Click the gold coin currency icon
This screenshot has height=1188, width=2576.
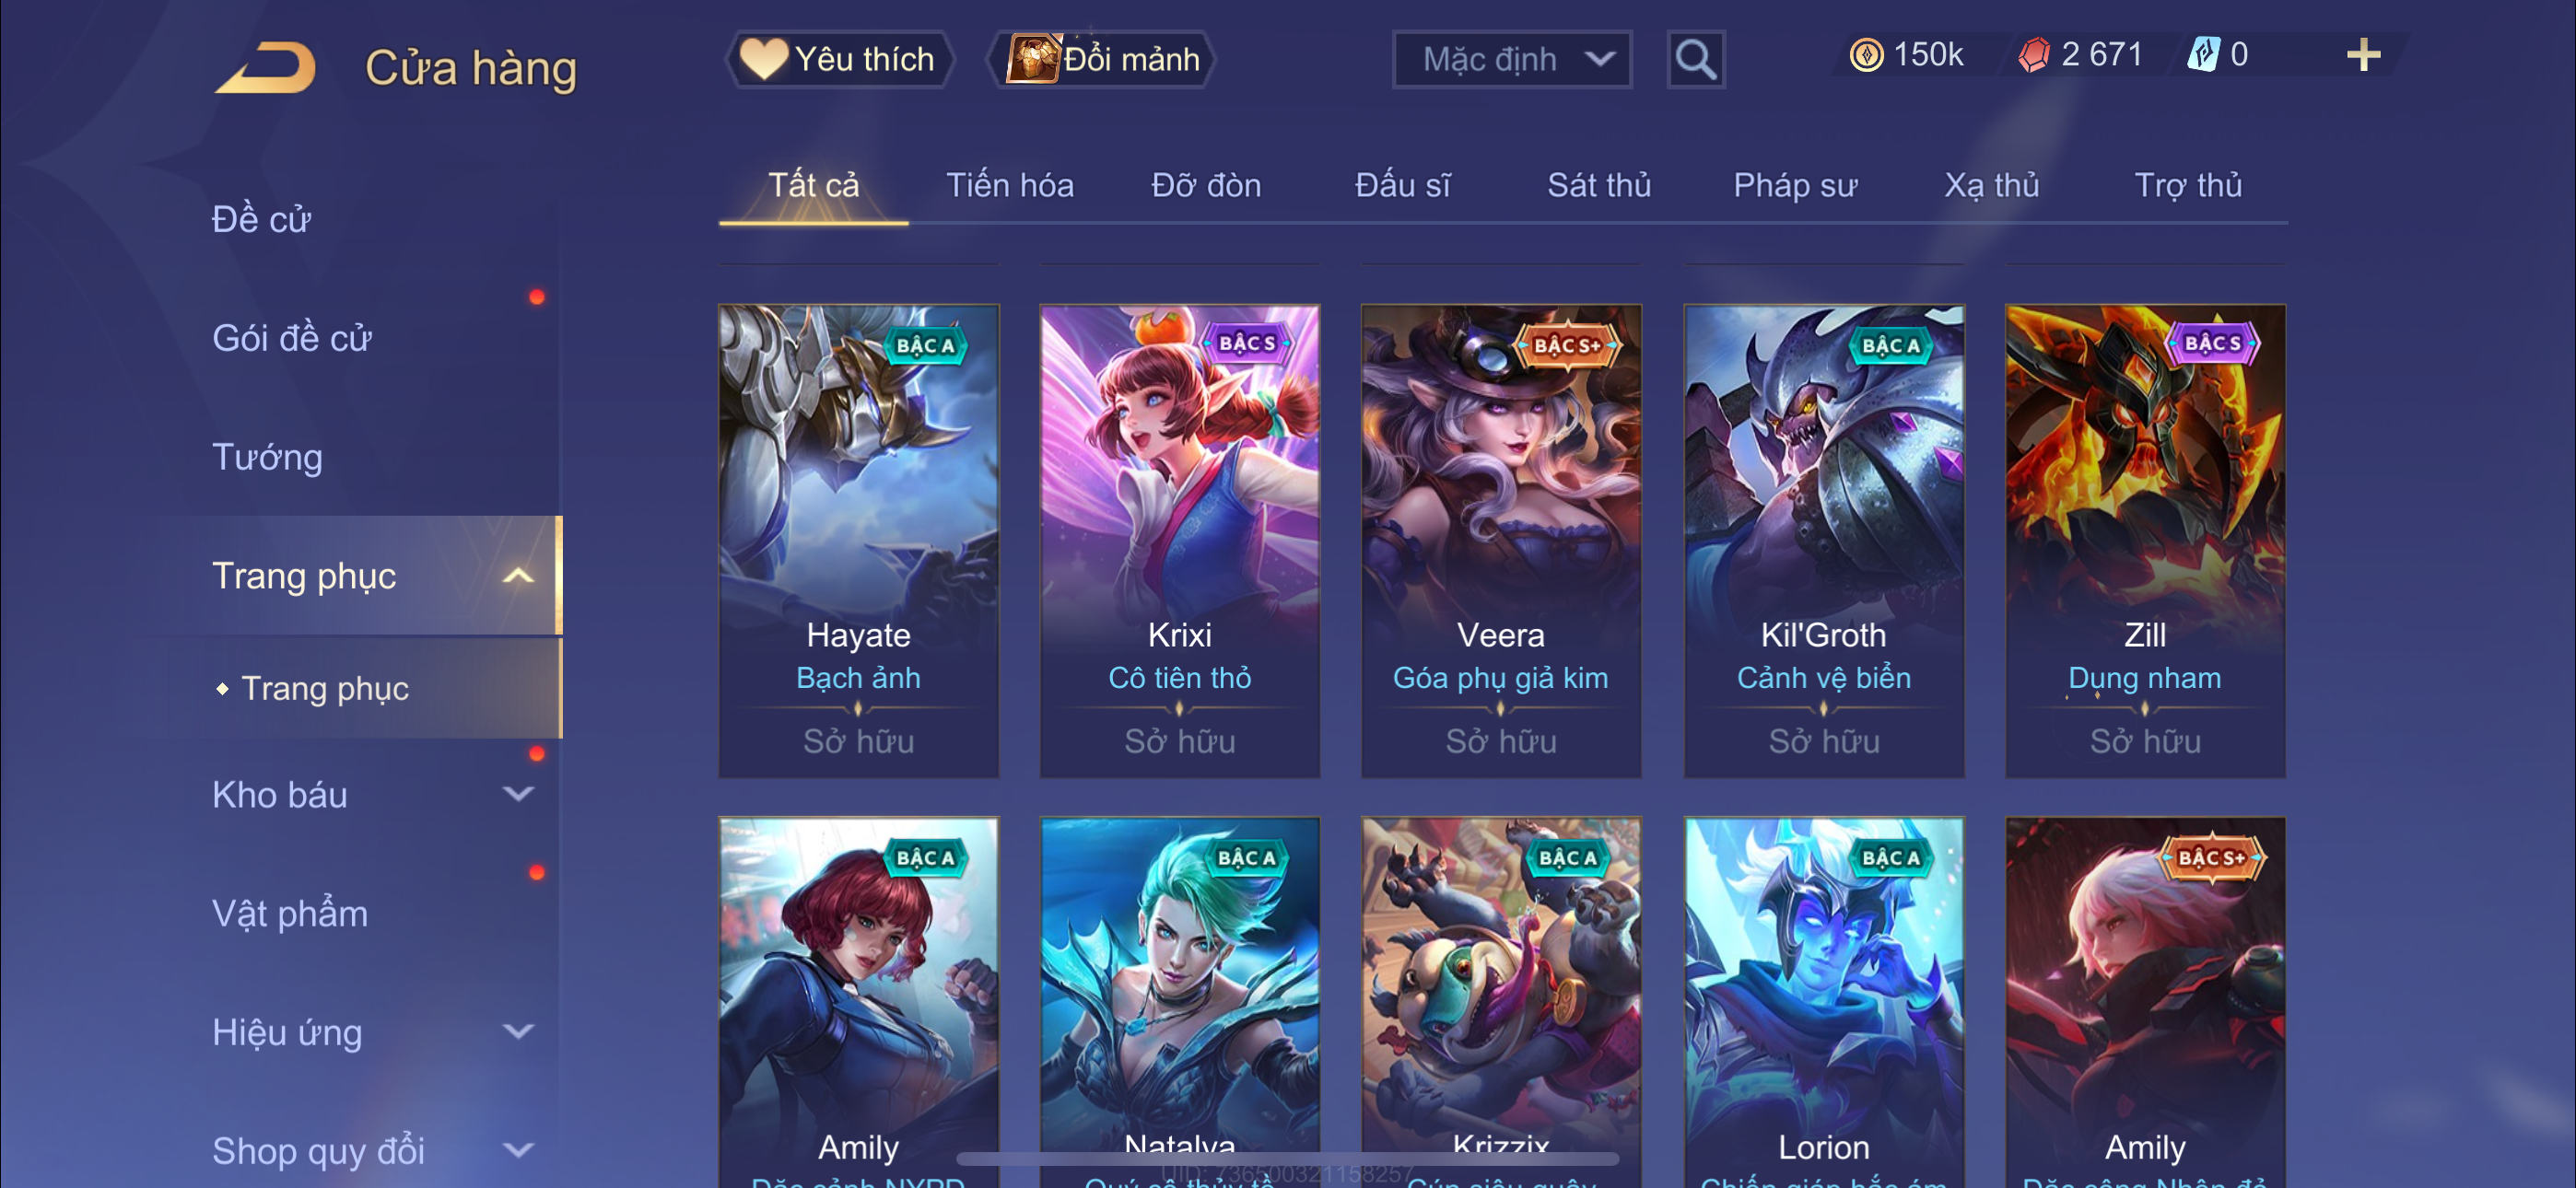coord(1866,55)
